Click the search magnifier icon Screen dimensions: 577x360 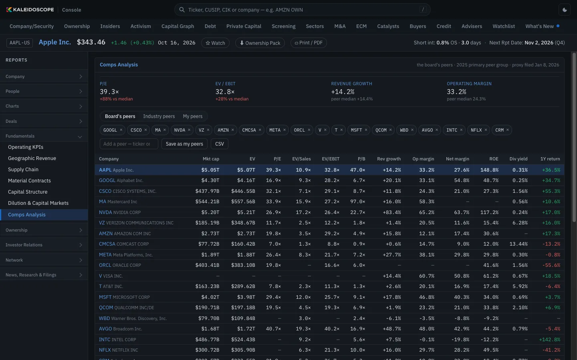182,10
